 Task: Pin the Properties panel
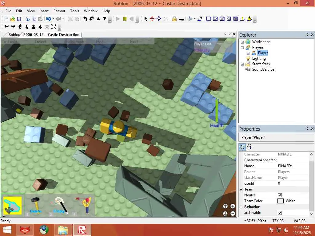point(307,128)
